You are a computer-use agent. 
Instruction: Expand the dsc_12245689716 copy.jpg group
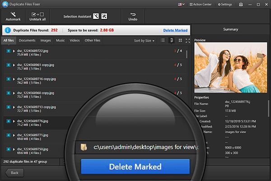(x=14, y=79)
